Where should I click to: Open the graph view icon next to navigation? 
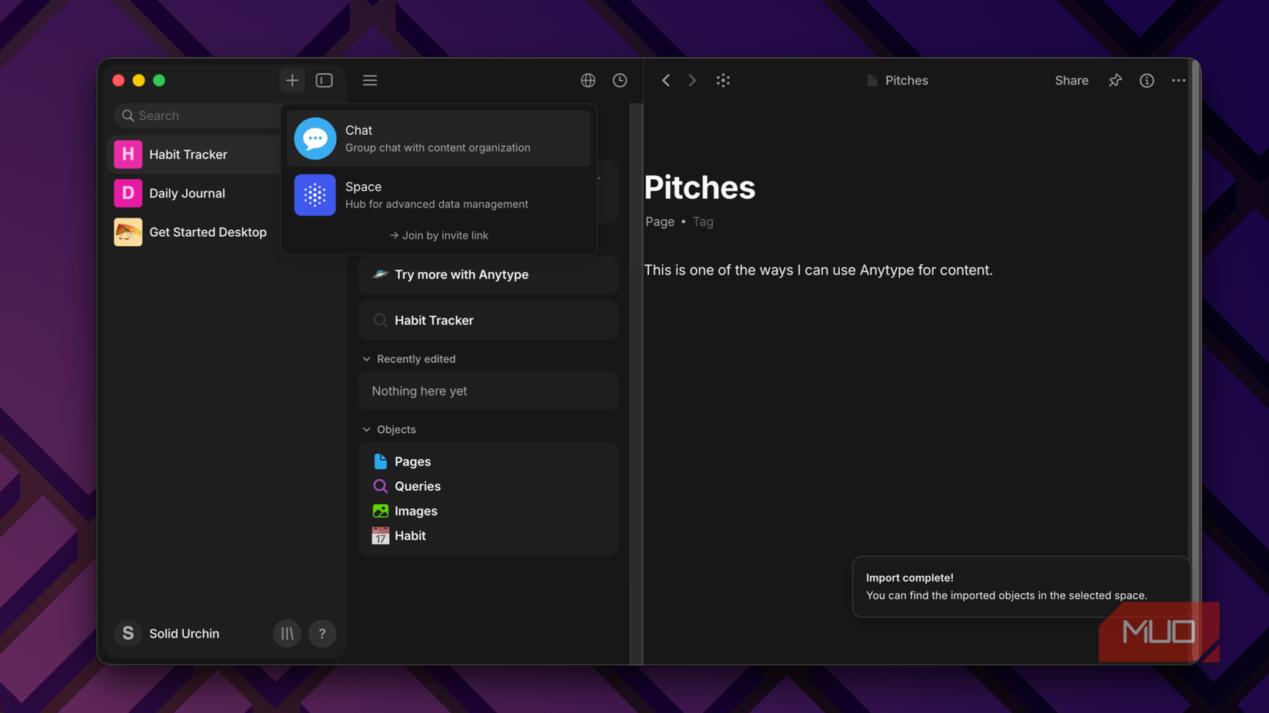tap(723, 80)
